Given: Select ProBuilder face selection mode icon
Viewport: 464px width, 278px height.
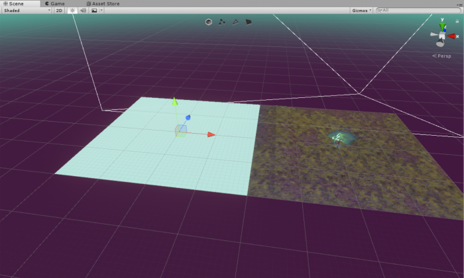Looking at the screenshot, I should pyautogui.click(x=249, y=22).
